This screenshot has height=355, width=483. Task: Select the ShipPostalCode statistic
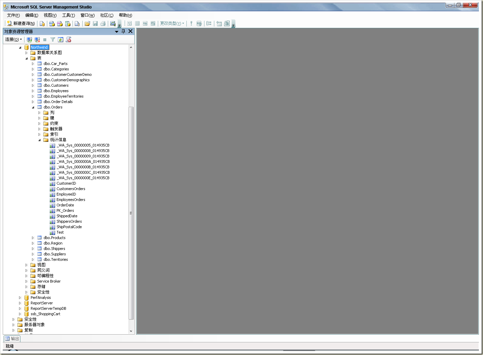click(x=69, y=227)
